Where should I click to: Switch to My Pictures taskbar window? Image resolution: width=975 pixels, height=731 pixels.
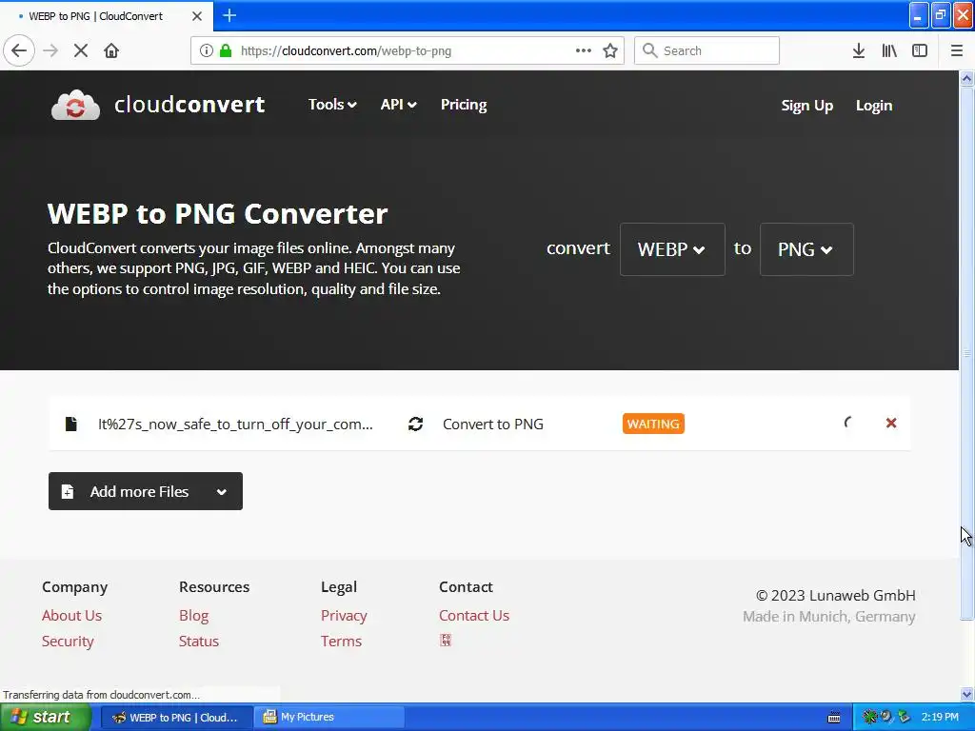pos(329,718)
